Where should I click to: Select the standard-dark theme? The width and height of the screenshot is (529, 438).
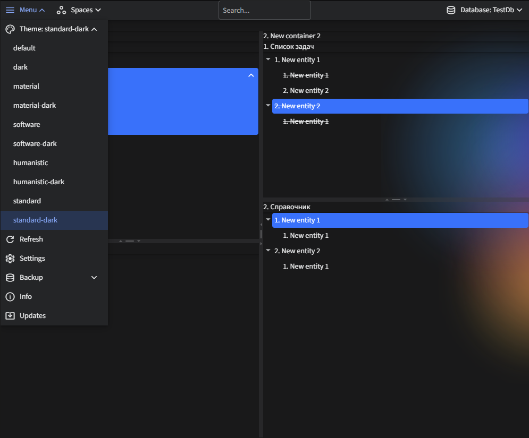[x=54, y=220]
